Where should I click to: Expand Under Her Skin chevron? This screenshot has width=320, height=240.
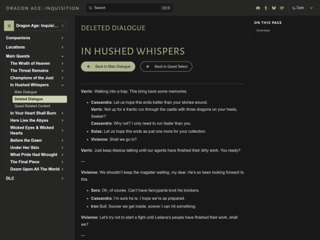62,148
